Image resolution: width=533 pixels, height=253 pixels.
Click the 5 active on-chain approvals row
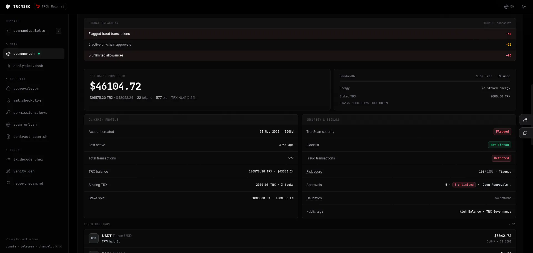pos(300,45)
